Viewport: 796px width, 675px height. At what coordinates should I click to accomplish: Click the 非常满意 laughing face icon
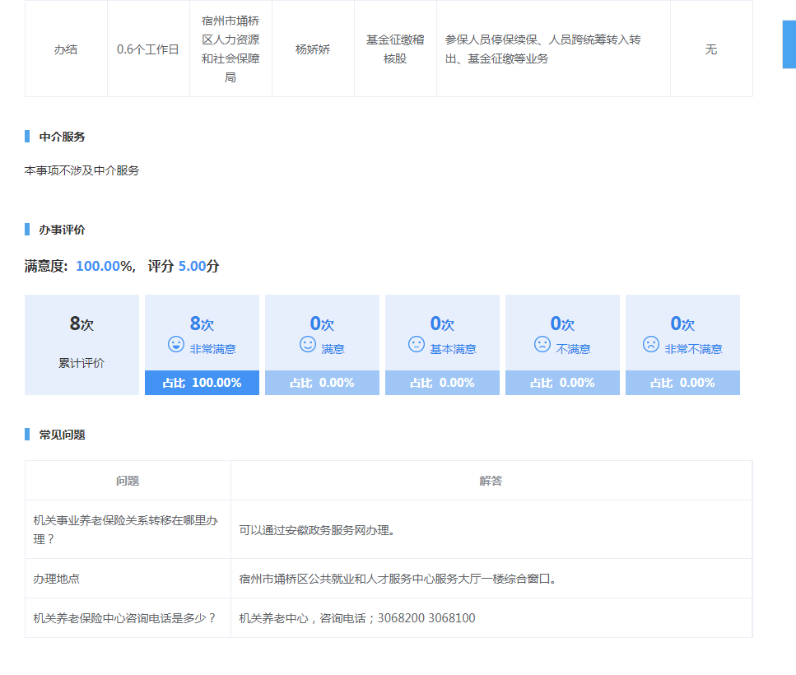click(x=175, y=345)
